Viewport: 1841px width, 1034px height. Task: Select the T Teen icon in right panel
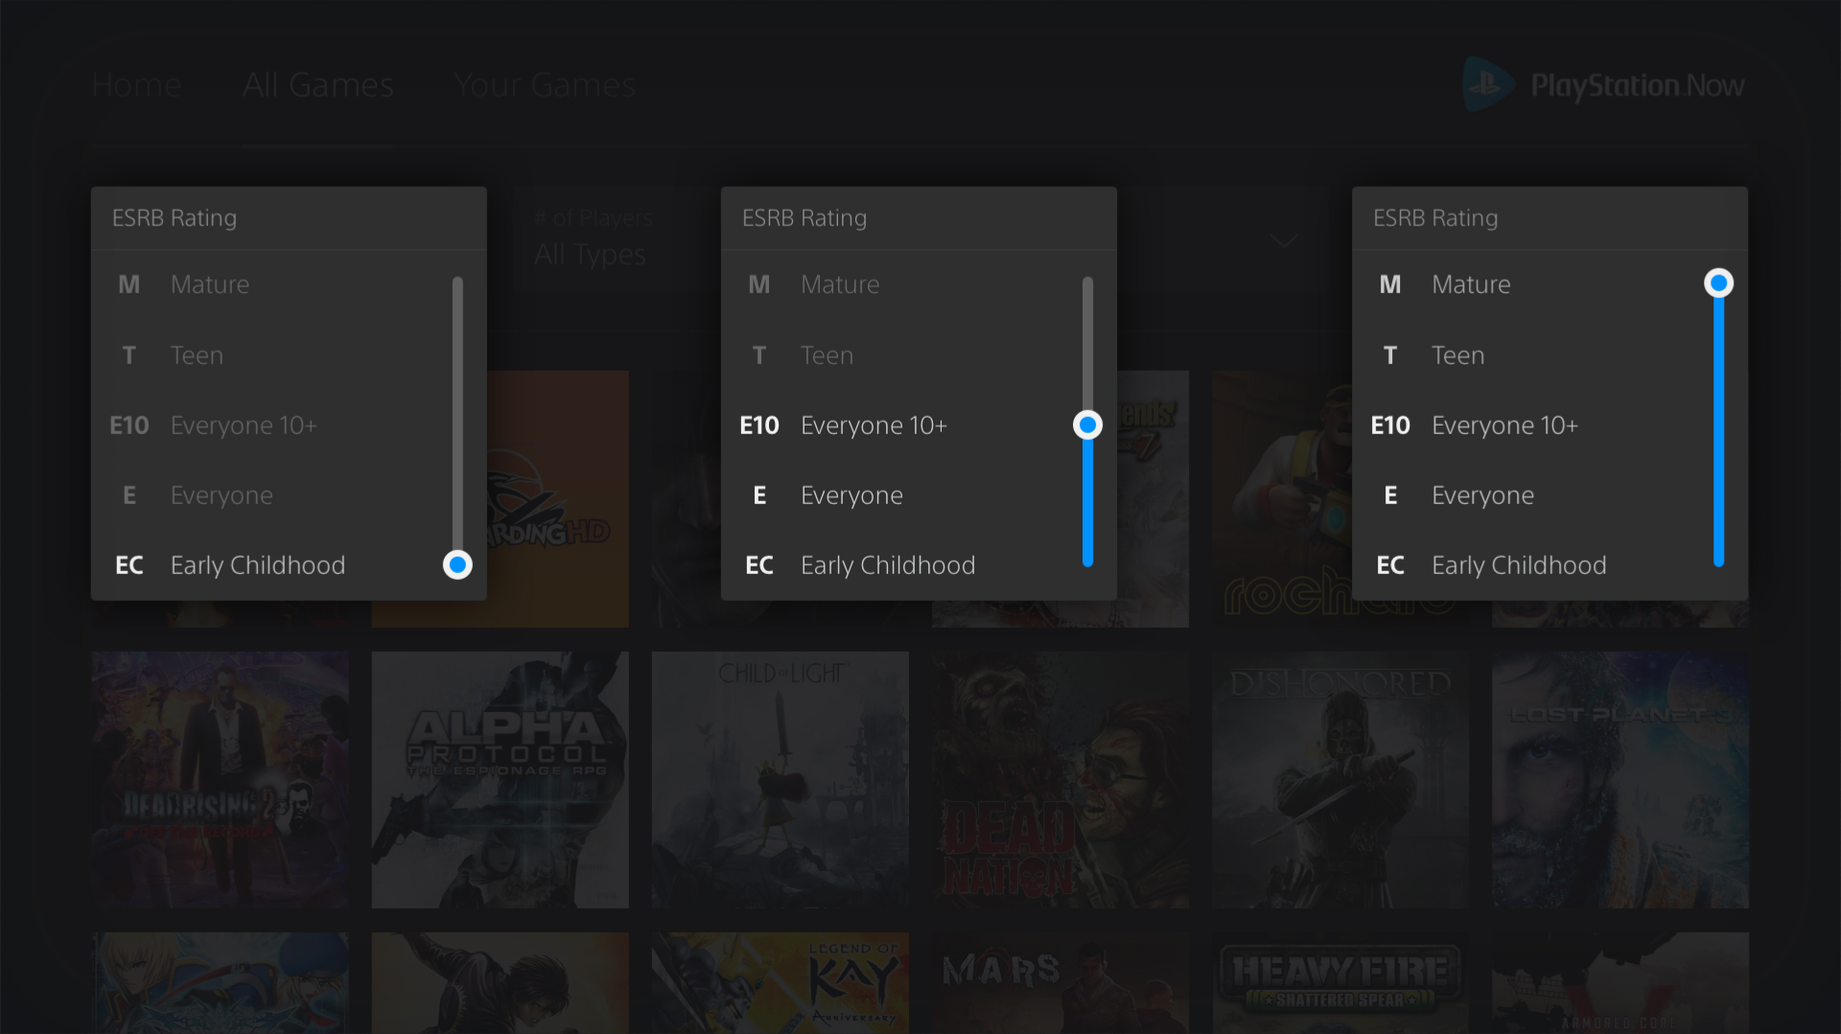point(1389,356)
